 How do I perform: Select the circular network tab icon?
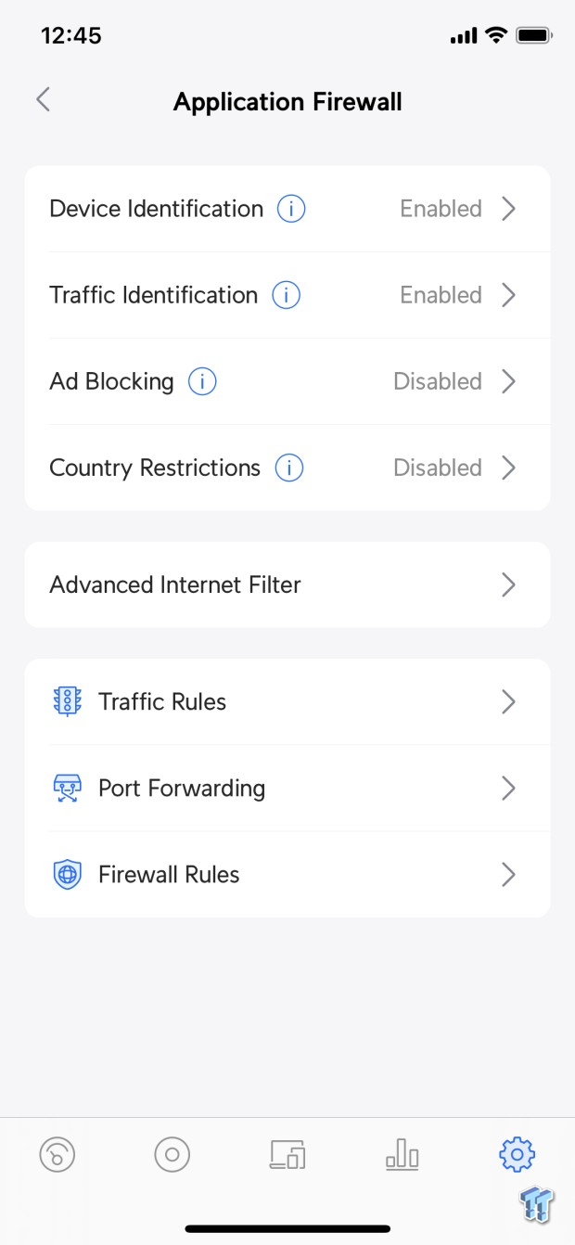172,1155
